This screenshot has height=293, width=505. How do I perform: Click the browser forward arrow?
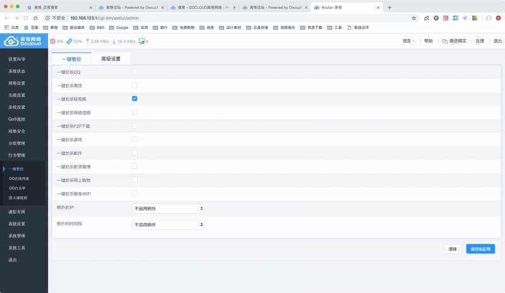pos(16,18)
